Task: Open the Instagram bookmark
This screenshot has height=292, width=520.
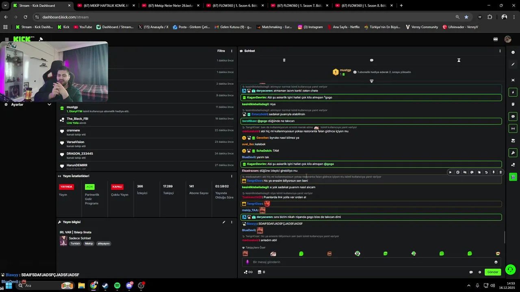Action: 310,27
